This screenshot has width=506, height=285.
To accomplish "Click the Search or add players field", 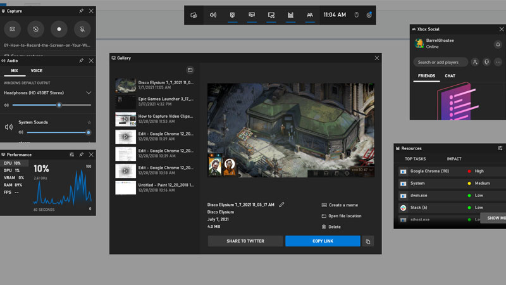I will (x=440, y=62).
